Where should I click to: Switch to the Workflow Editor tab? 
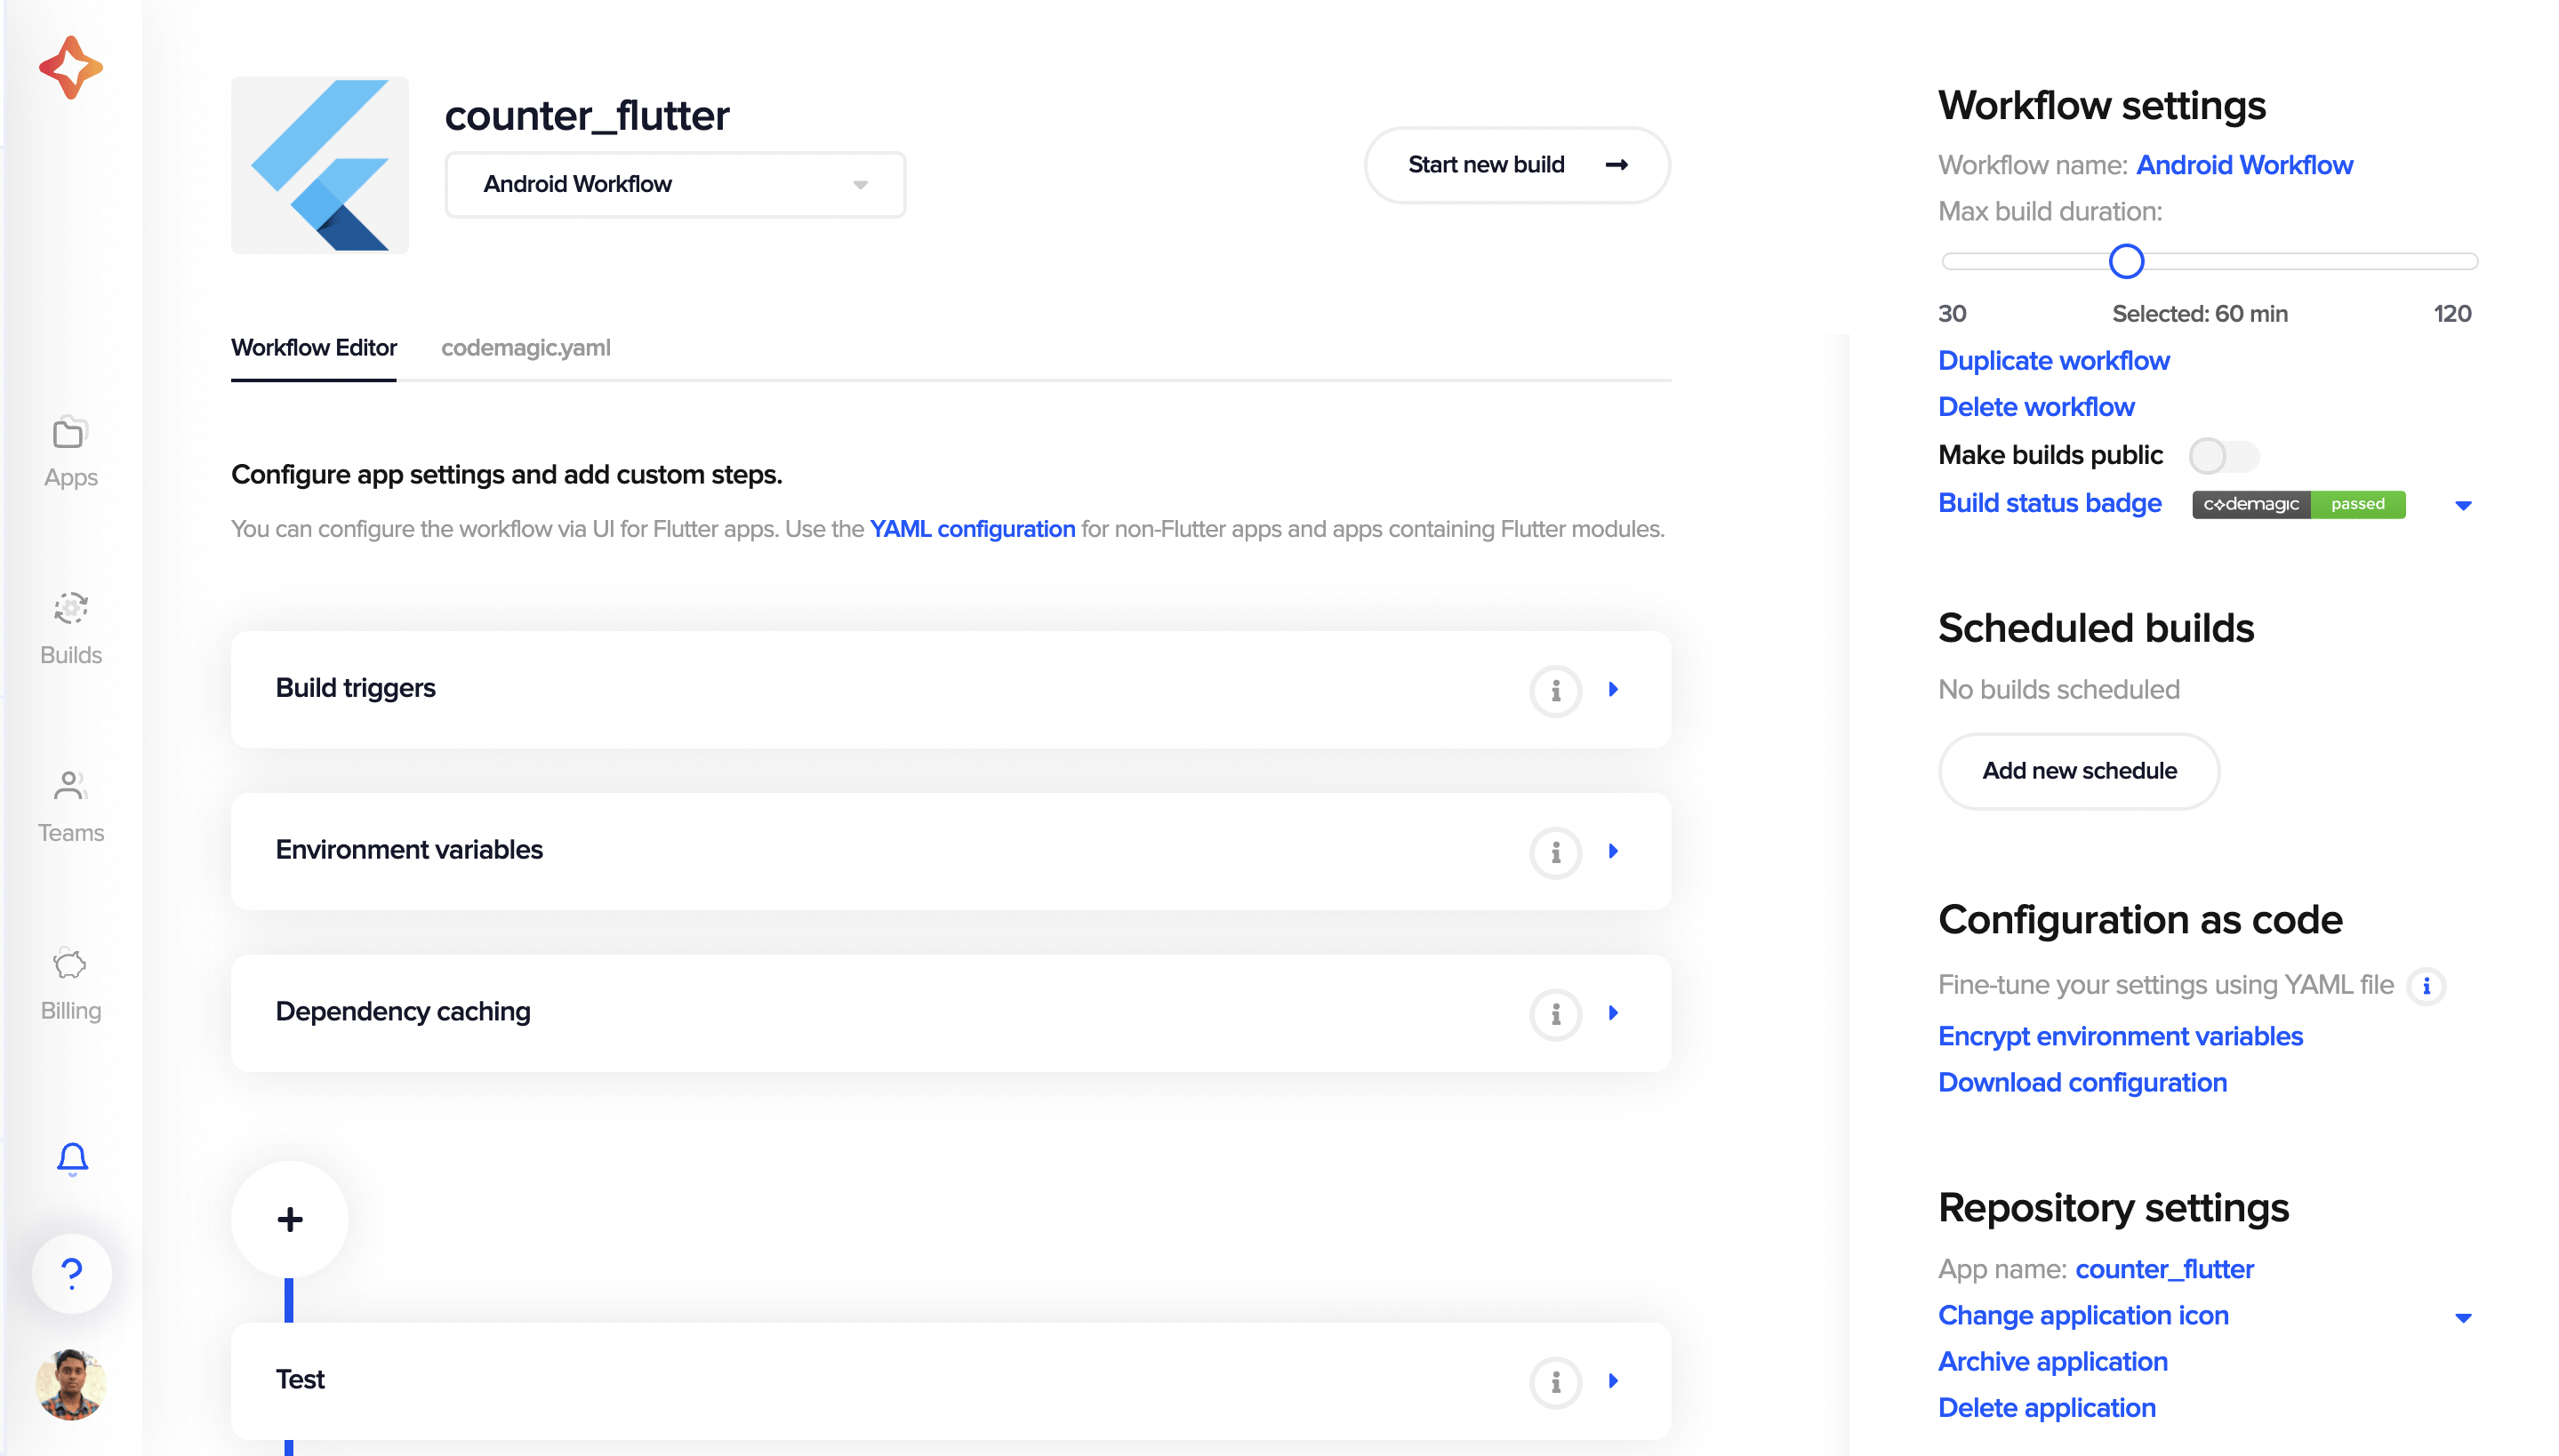point(314,348)
